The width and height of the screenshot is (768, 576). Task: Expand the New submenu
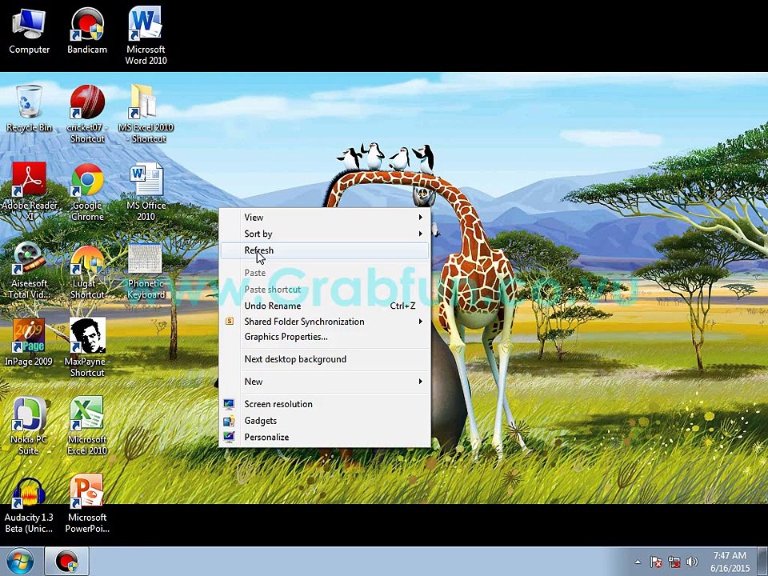[325, 381]
